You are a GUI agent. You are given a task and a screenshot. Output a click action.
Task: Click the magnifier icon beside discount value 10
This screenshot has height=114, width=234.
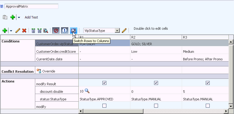coord(87,91)
